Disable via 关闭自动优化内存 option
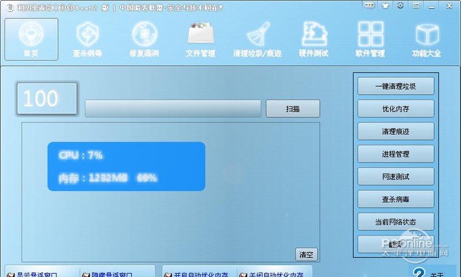This screenshot has width=461, height=277. point(271,274)
